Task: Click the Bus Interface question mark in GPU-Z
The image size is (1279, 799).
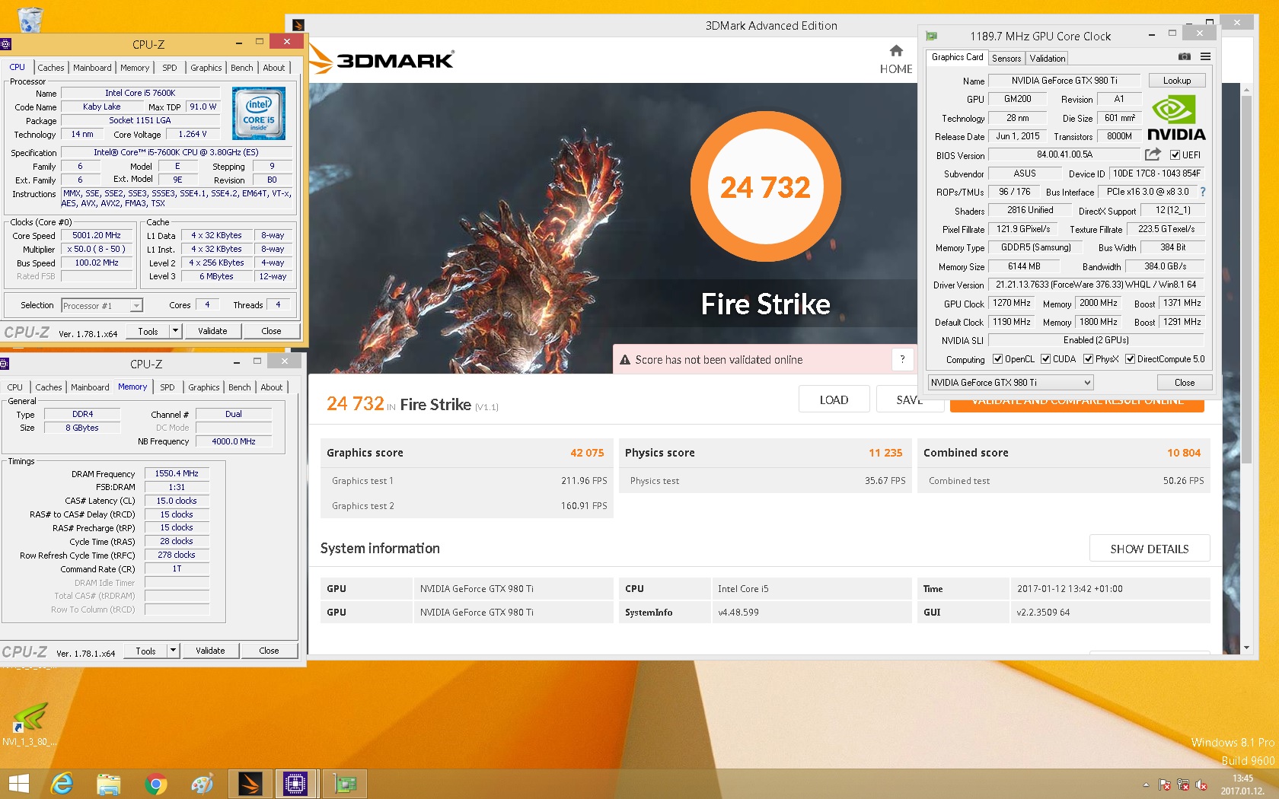Action: (1203, 192)
